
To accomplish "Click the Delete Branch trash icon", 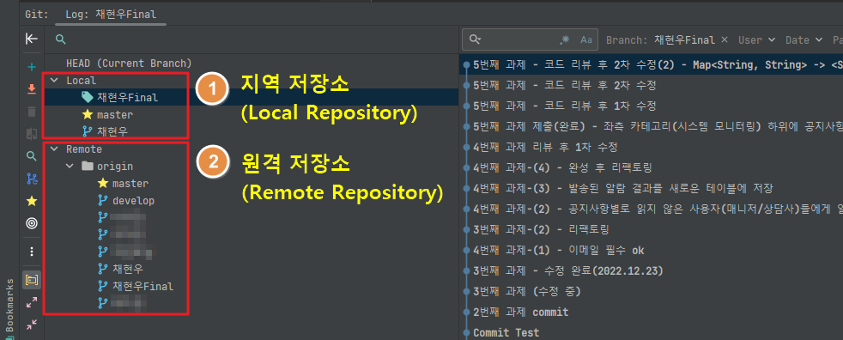I will click(32, 112).
